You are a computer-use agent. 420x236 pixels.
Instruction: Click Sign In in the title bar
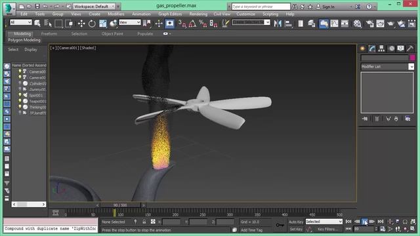pos(328,7)
